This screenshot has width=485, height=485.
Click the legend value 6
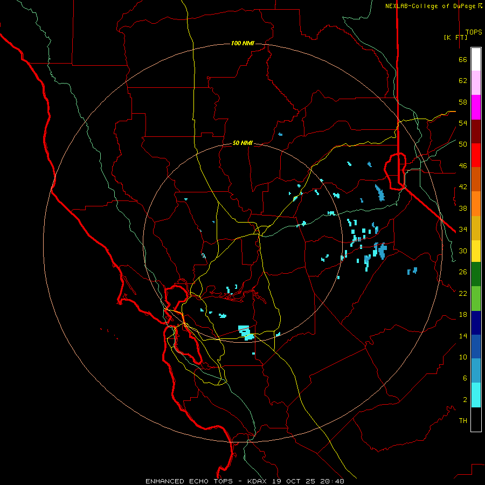(465, 378)
